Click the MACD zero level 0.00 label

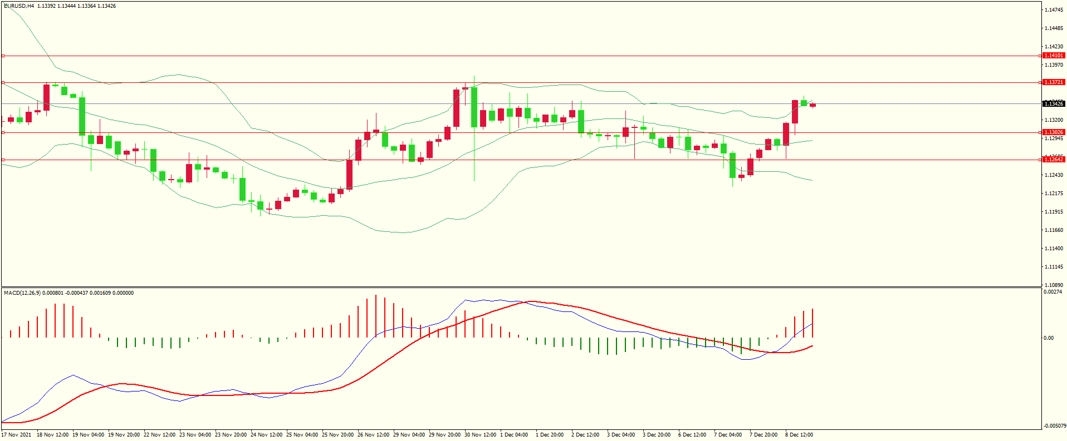coord(1049,338)
